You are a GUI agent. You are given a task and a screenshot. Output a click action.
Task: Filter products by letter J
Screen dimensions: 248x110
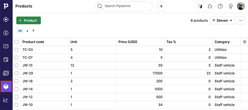(x=27, y=31)
